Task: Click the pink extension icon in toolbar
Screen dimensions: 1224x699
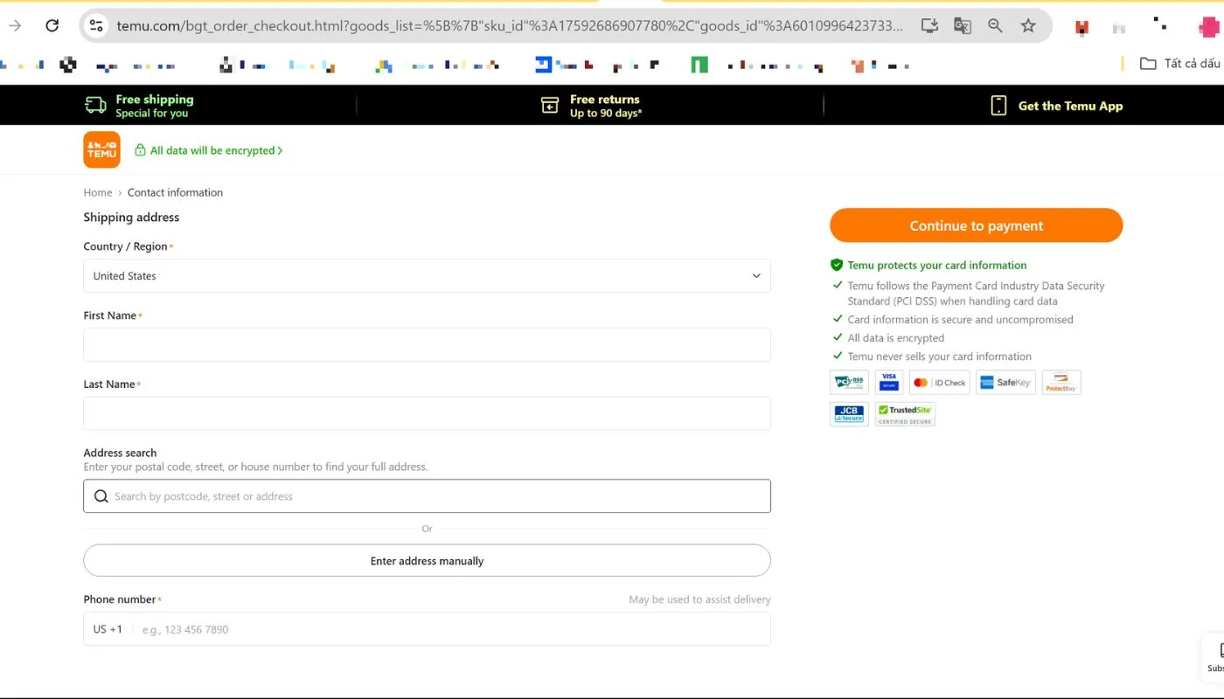Action: coord(1210,26)
